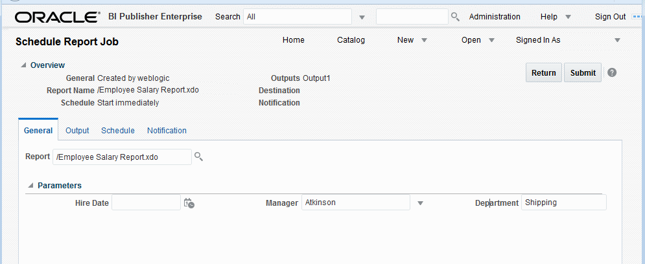The height and width of the screenshot is (264, 645).
Task: Open the Signed In As dropdown arrow
Action: click(x=617, y=40)
